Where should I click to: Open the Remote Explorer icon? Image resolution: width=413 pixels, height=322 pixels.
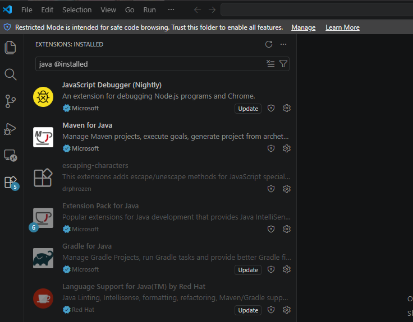tap(11, 155)
